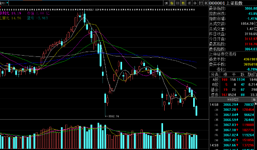Click the 跌 column header
This screenshot has height=150, width=257.
pos(243,74)
